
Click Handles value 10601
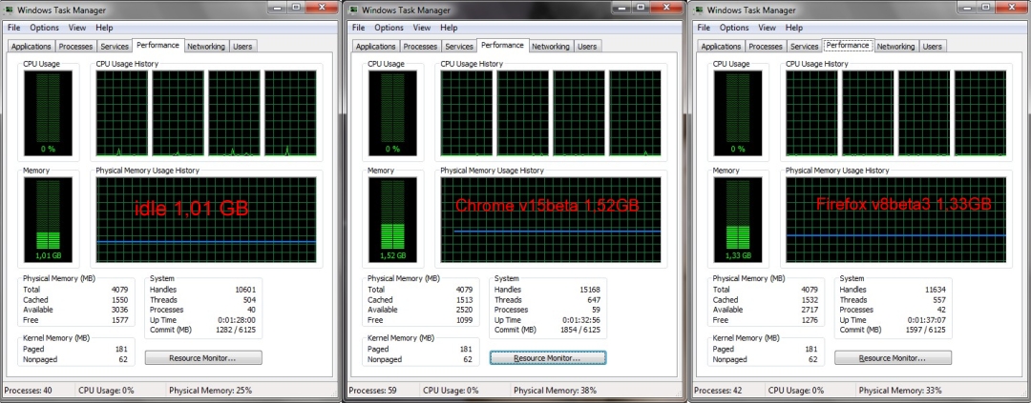pyautogui.click(x=245, y=290)
